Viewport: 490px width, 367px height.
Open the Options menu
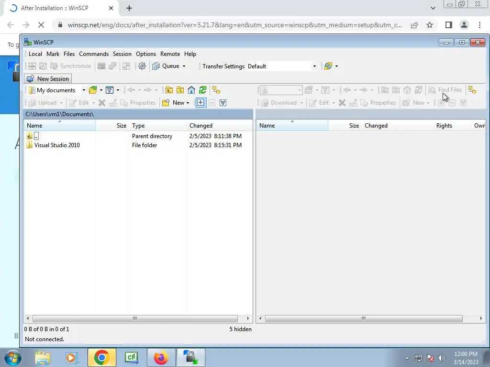point(146,54)
